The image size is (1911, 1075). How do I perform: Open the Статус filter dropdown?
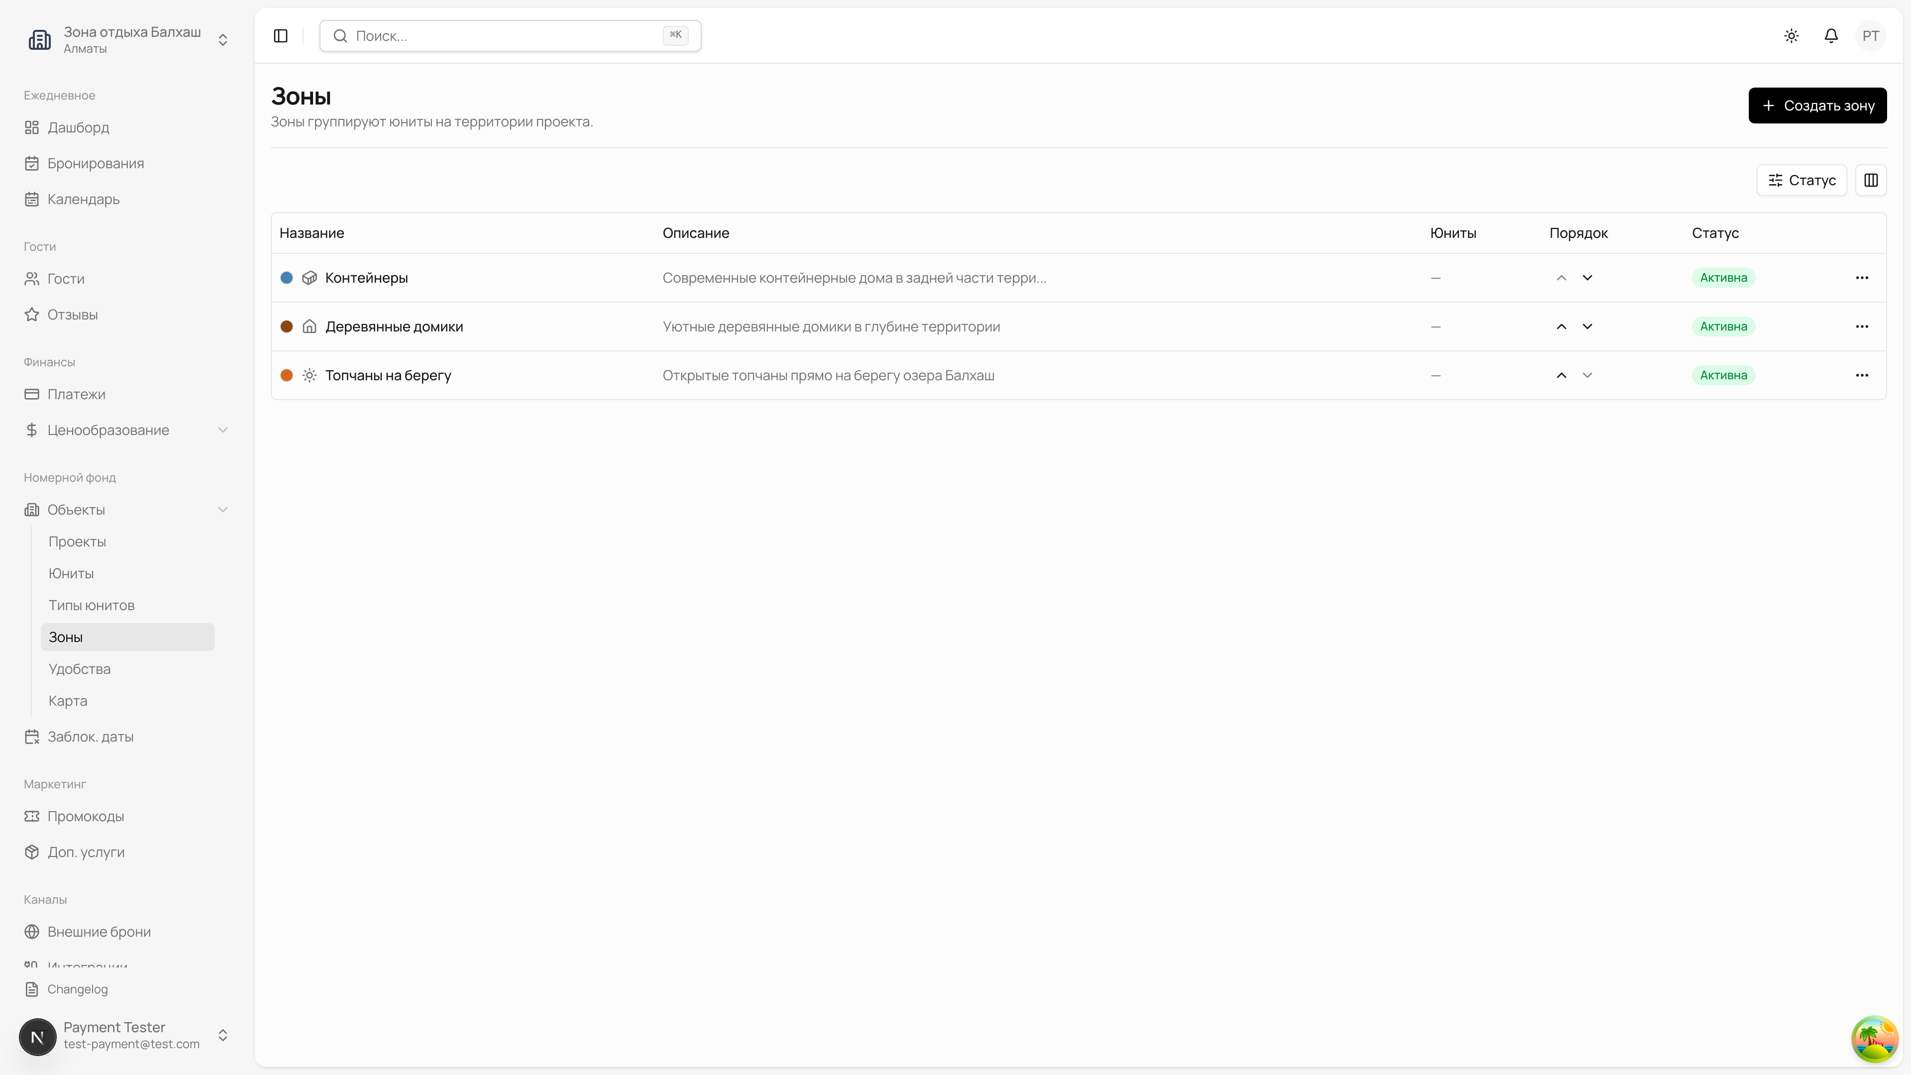(x=1801, y=180)
